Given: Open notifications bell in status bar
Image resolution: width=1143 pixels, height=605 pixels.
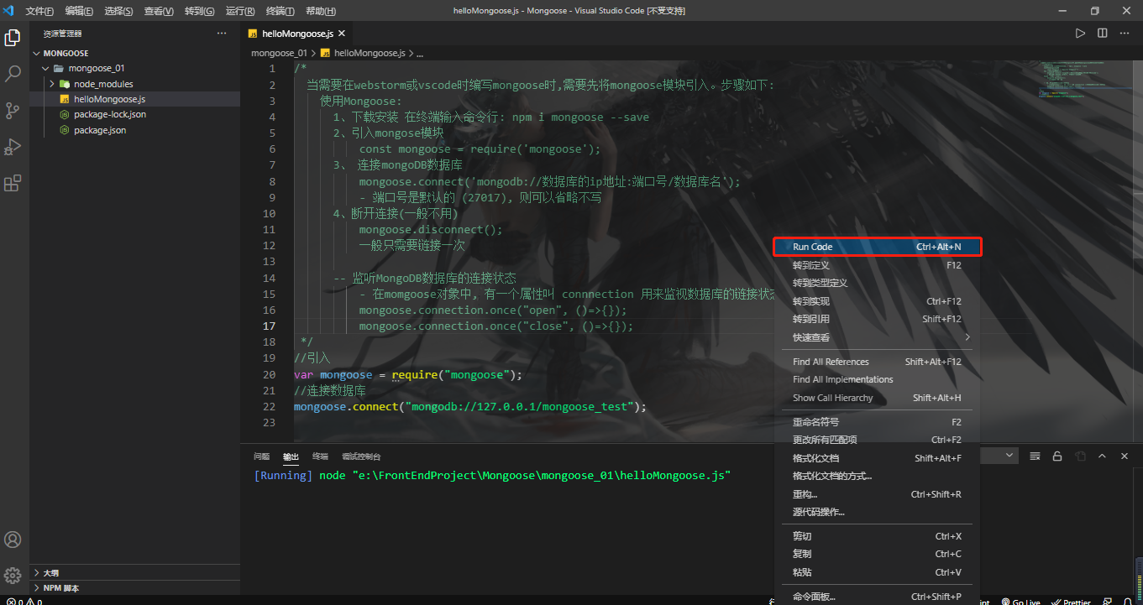Looking at the screenshot, I should (x=1128, y=601).
